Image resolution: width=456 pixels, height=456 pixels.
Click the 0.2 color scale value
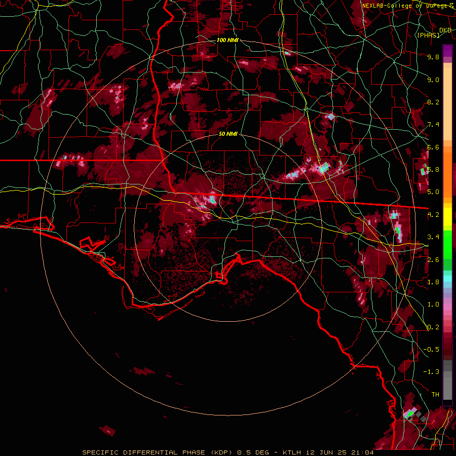(x=433, y=327)
